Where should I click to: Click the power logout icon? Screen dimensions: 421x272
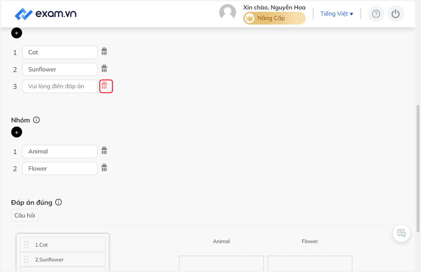396,14
